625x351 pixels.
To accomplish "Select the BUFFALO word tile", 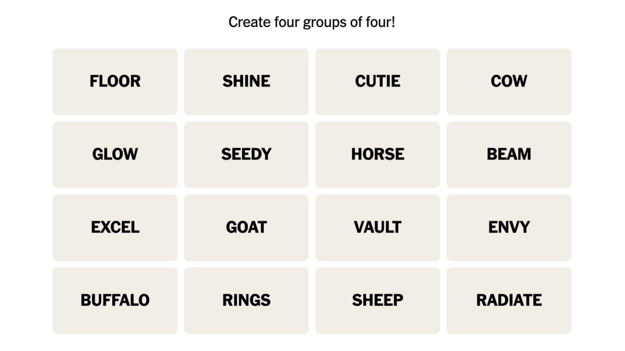I will (x=115, y=300).
